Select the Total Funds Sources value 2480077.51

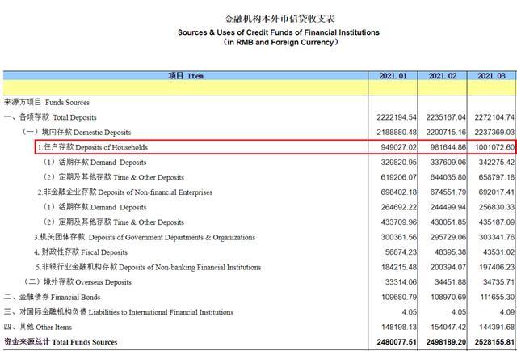(x=397, y=342)
